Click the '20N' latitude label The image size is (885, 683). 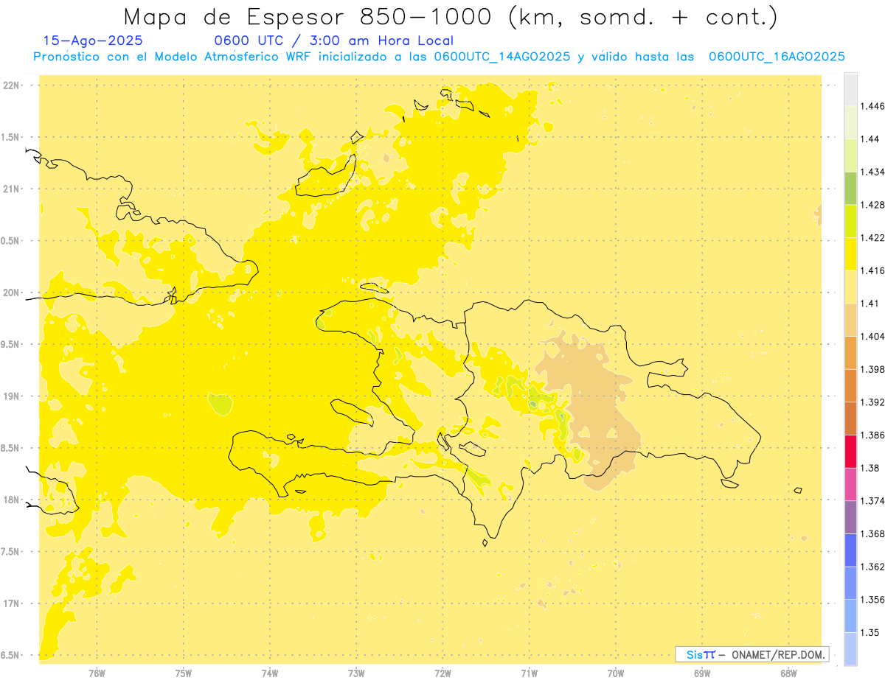(x=13, y=293)
